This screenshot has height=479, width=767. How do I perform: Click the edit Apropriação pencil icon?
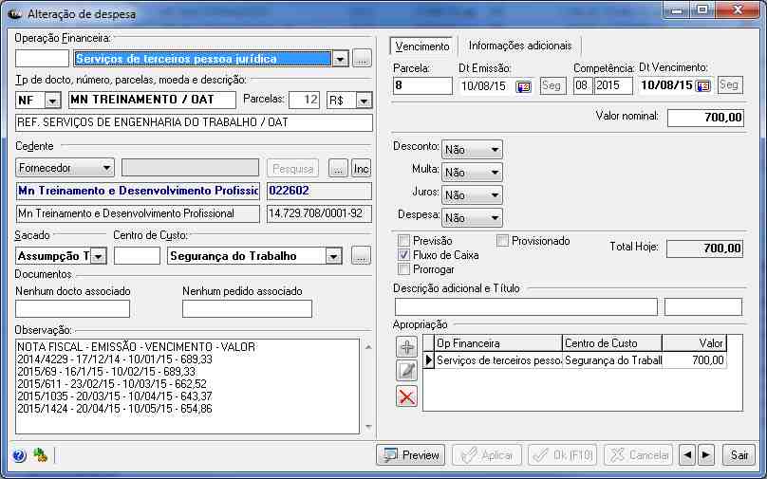coord(407,372)
